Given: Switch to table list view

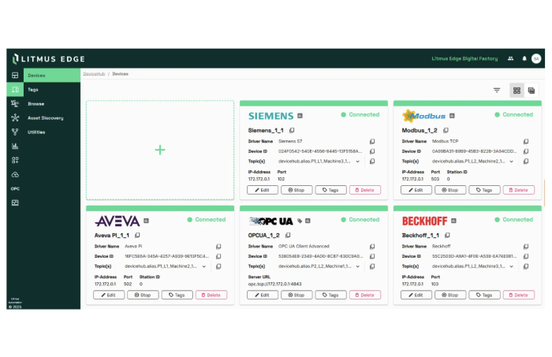Looking at the screenshot, I should [531, 91].
